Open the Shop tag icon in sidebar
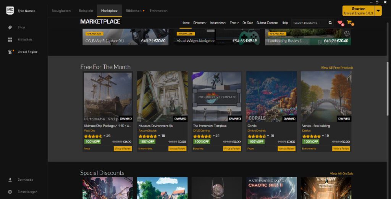This screenshot has height=199, width=391. pyautogui.click(x=10, y=28)
